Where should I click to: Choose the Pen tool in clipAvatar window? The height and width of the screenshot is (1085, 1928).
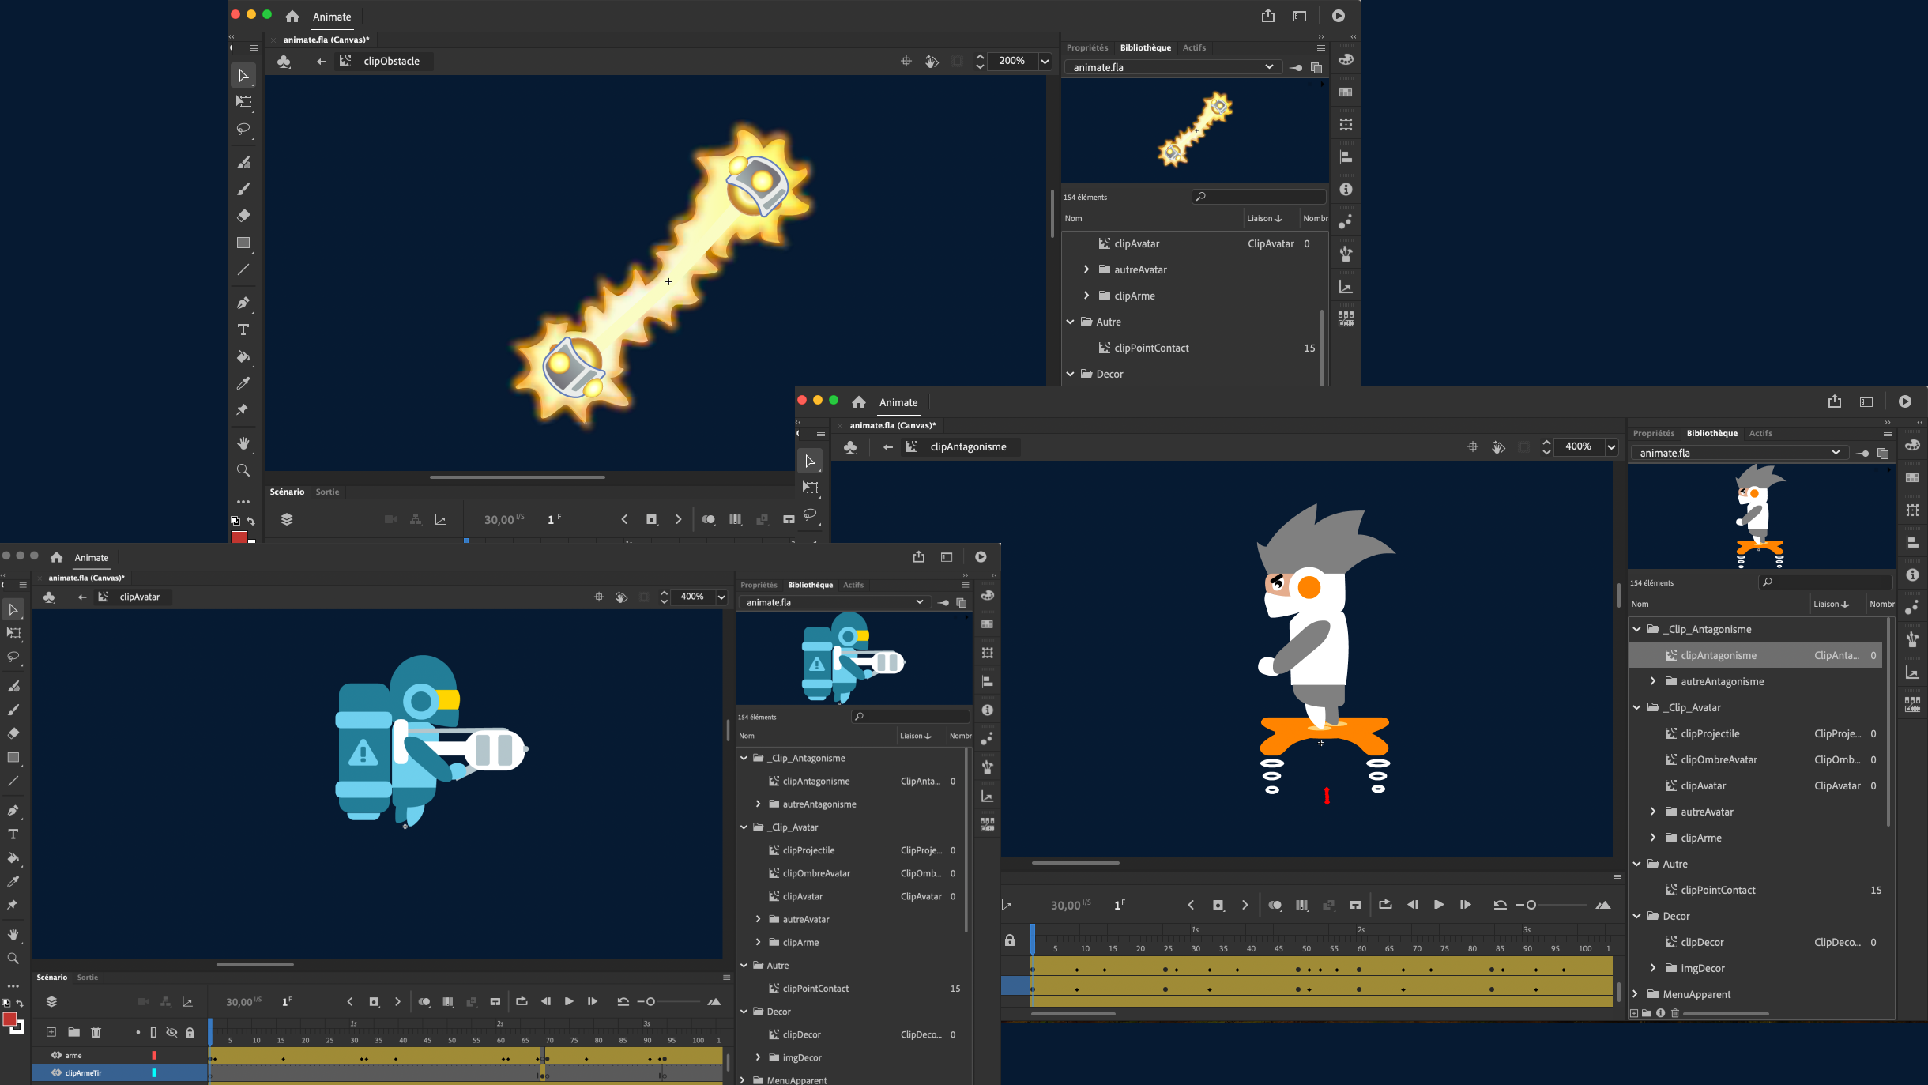coord(13,810)
